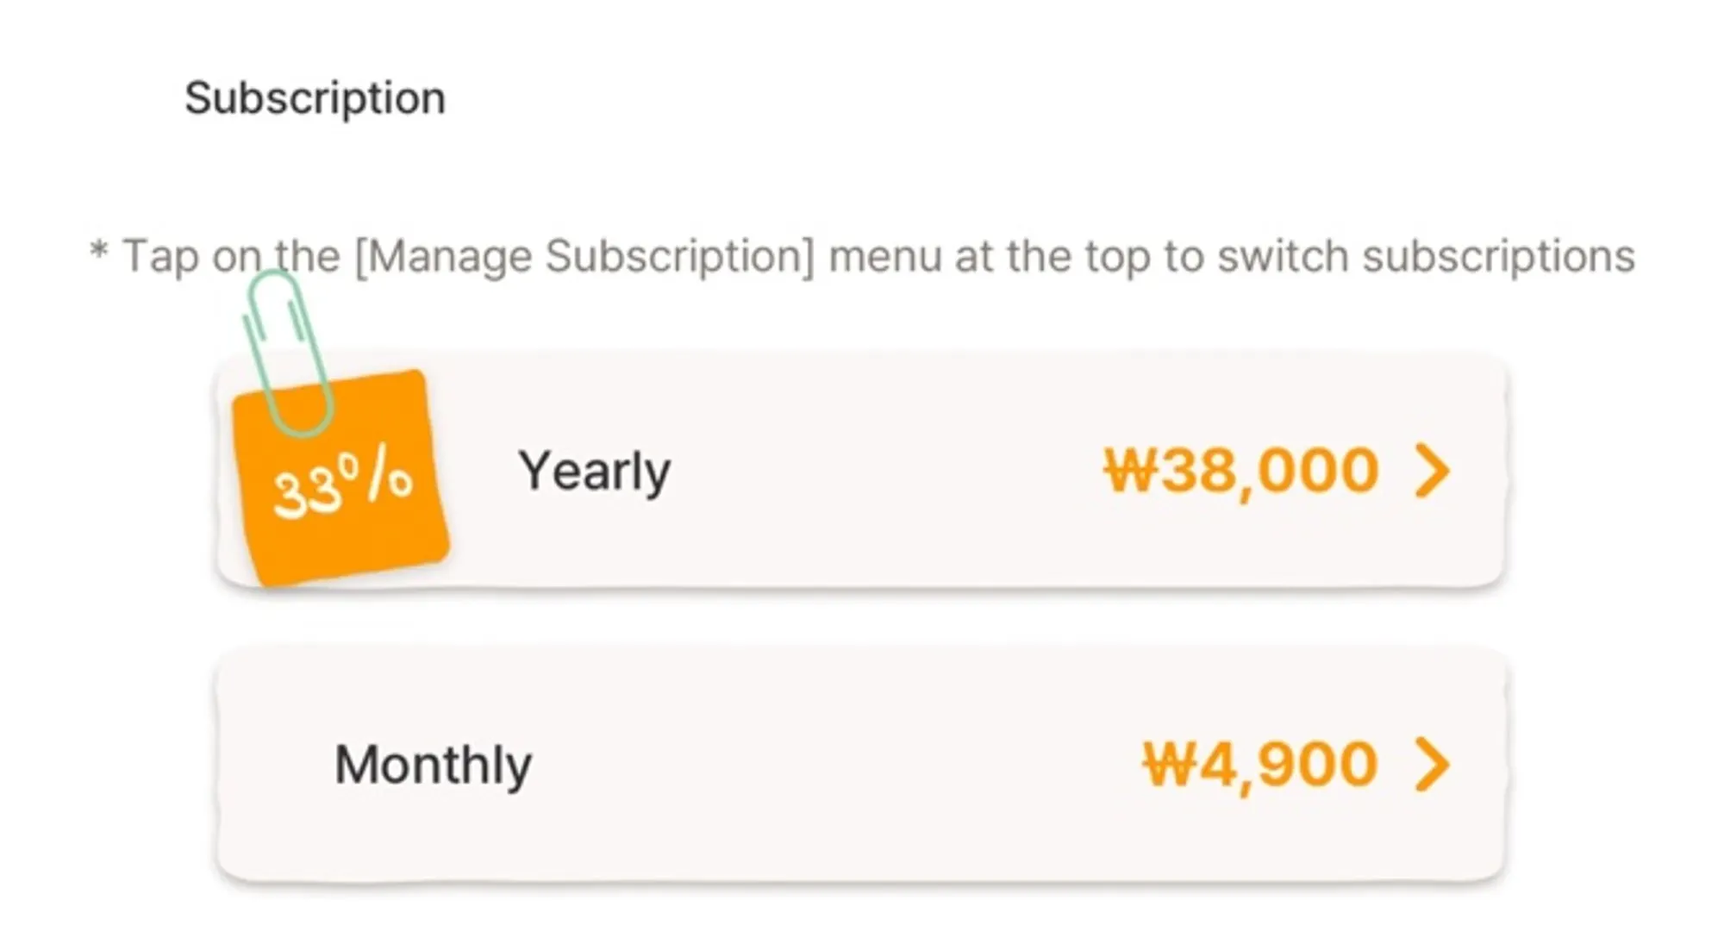Tap the [Manage Subscription] text in the hint

click(x=585, y=257)
